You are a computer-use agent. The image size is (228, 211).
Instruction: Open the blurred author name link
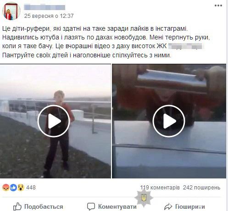pyautogui.click(x=44, y=7)
